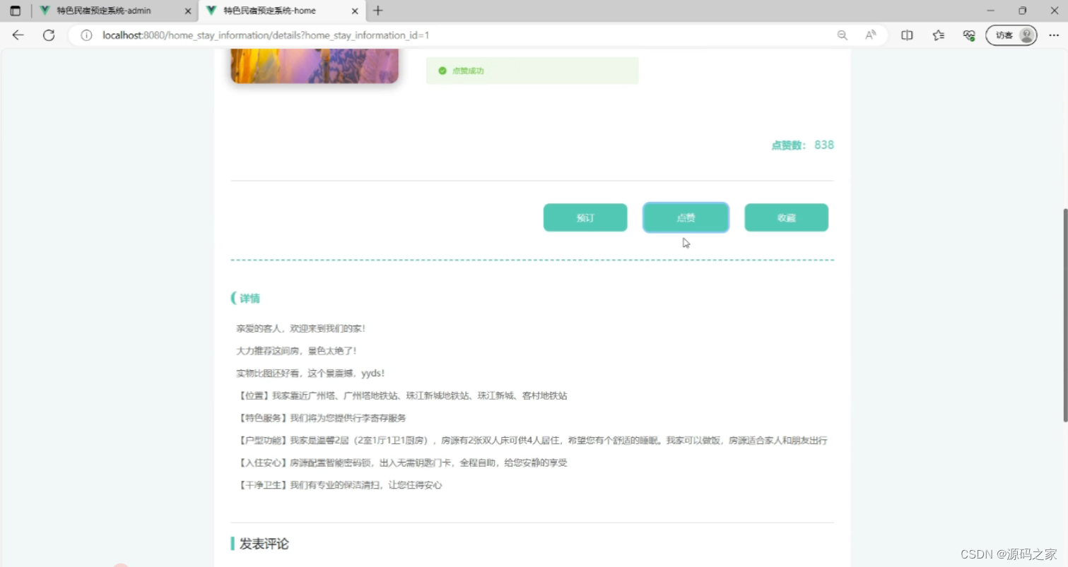Click the 预订 booking button
Viewport: 1068px width, 567px height.
click(585, 217)
